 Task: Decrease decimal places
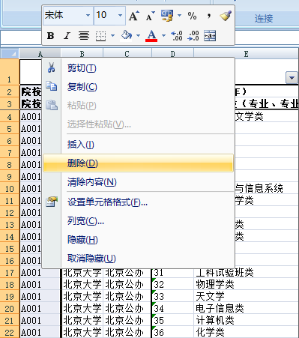pyautogui.click(x=193, y=36)
